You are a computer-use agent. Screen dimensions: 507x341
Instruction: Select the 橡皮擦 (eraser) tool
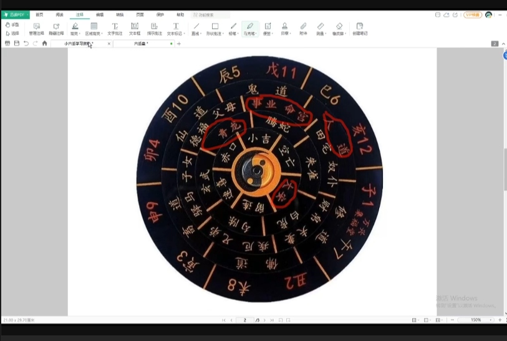pyautogui.click(x=339, y=29)
